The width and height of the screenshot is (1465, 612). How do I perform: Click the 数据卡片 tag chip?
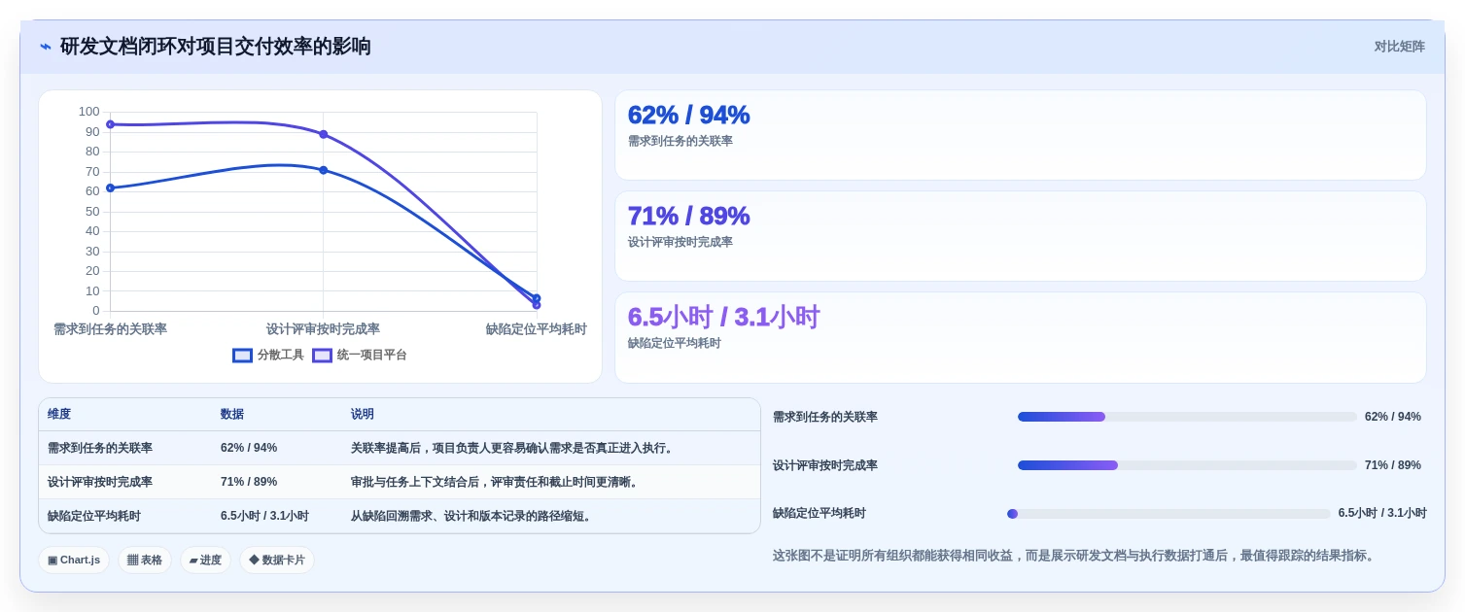(277, 561)
